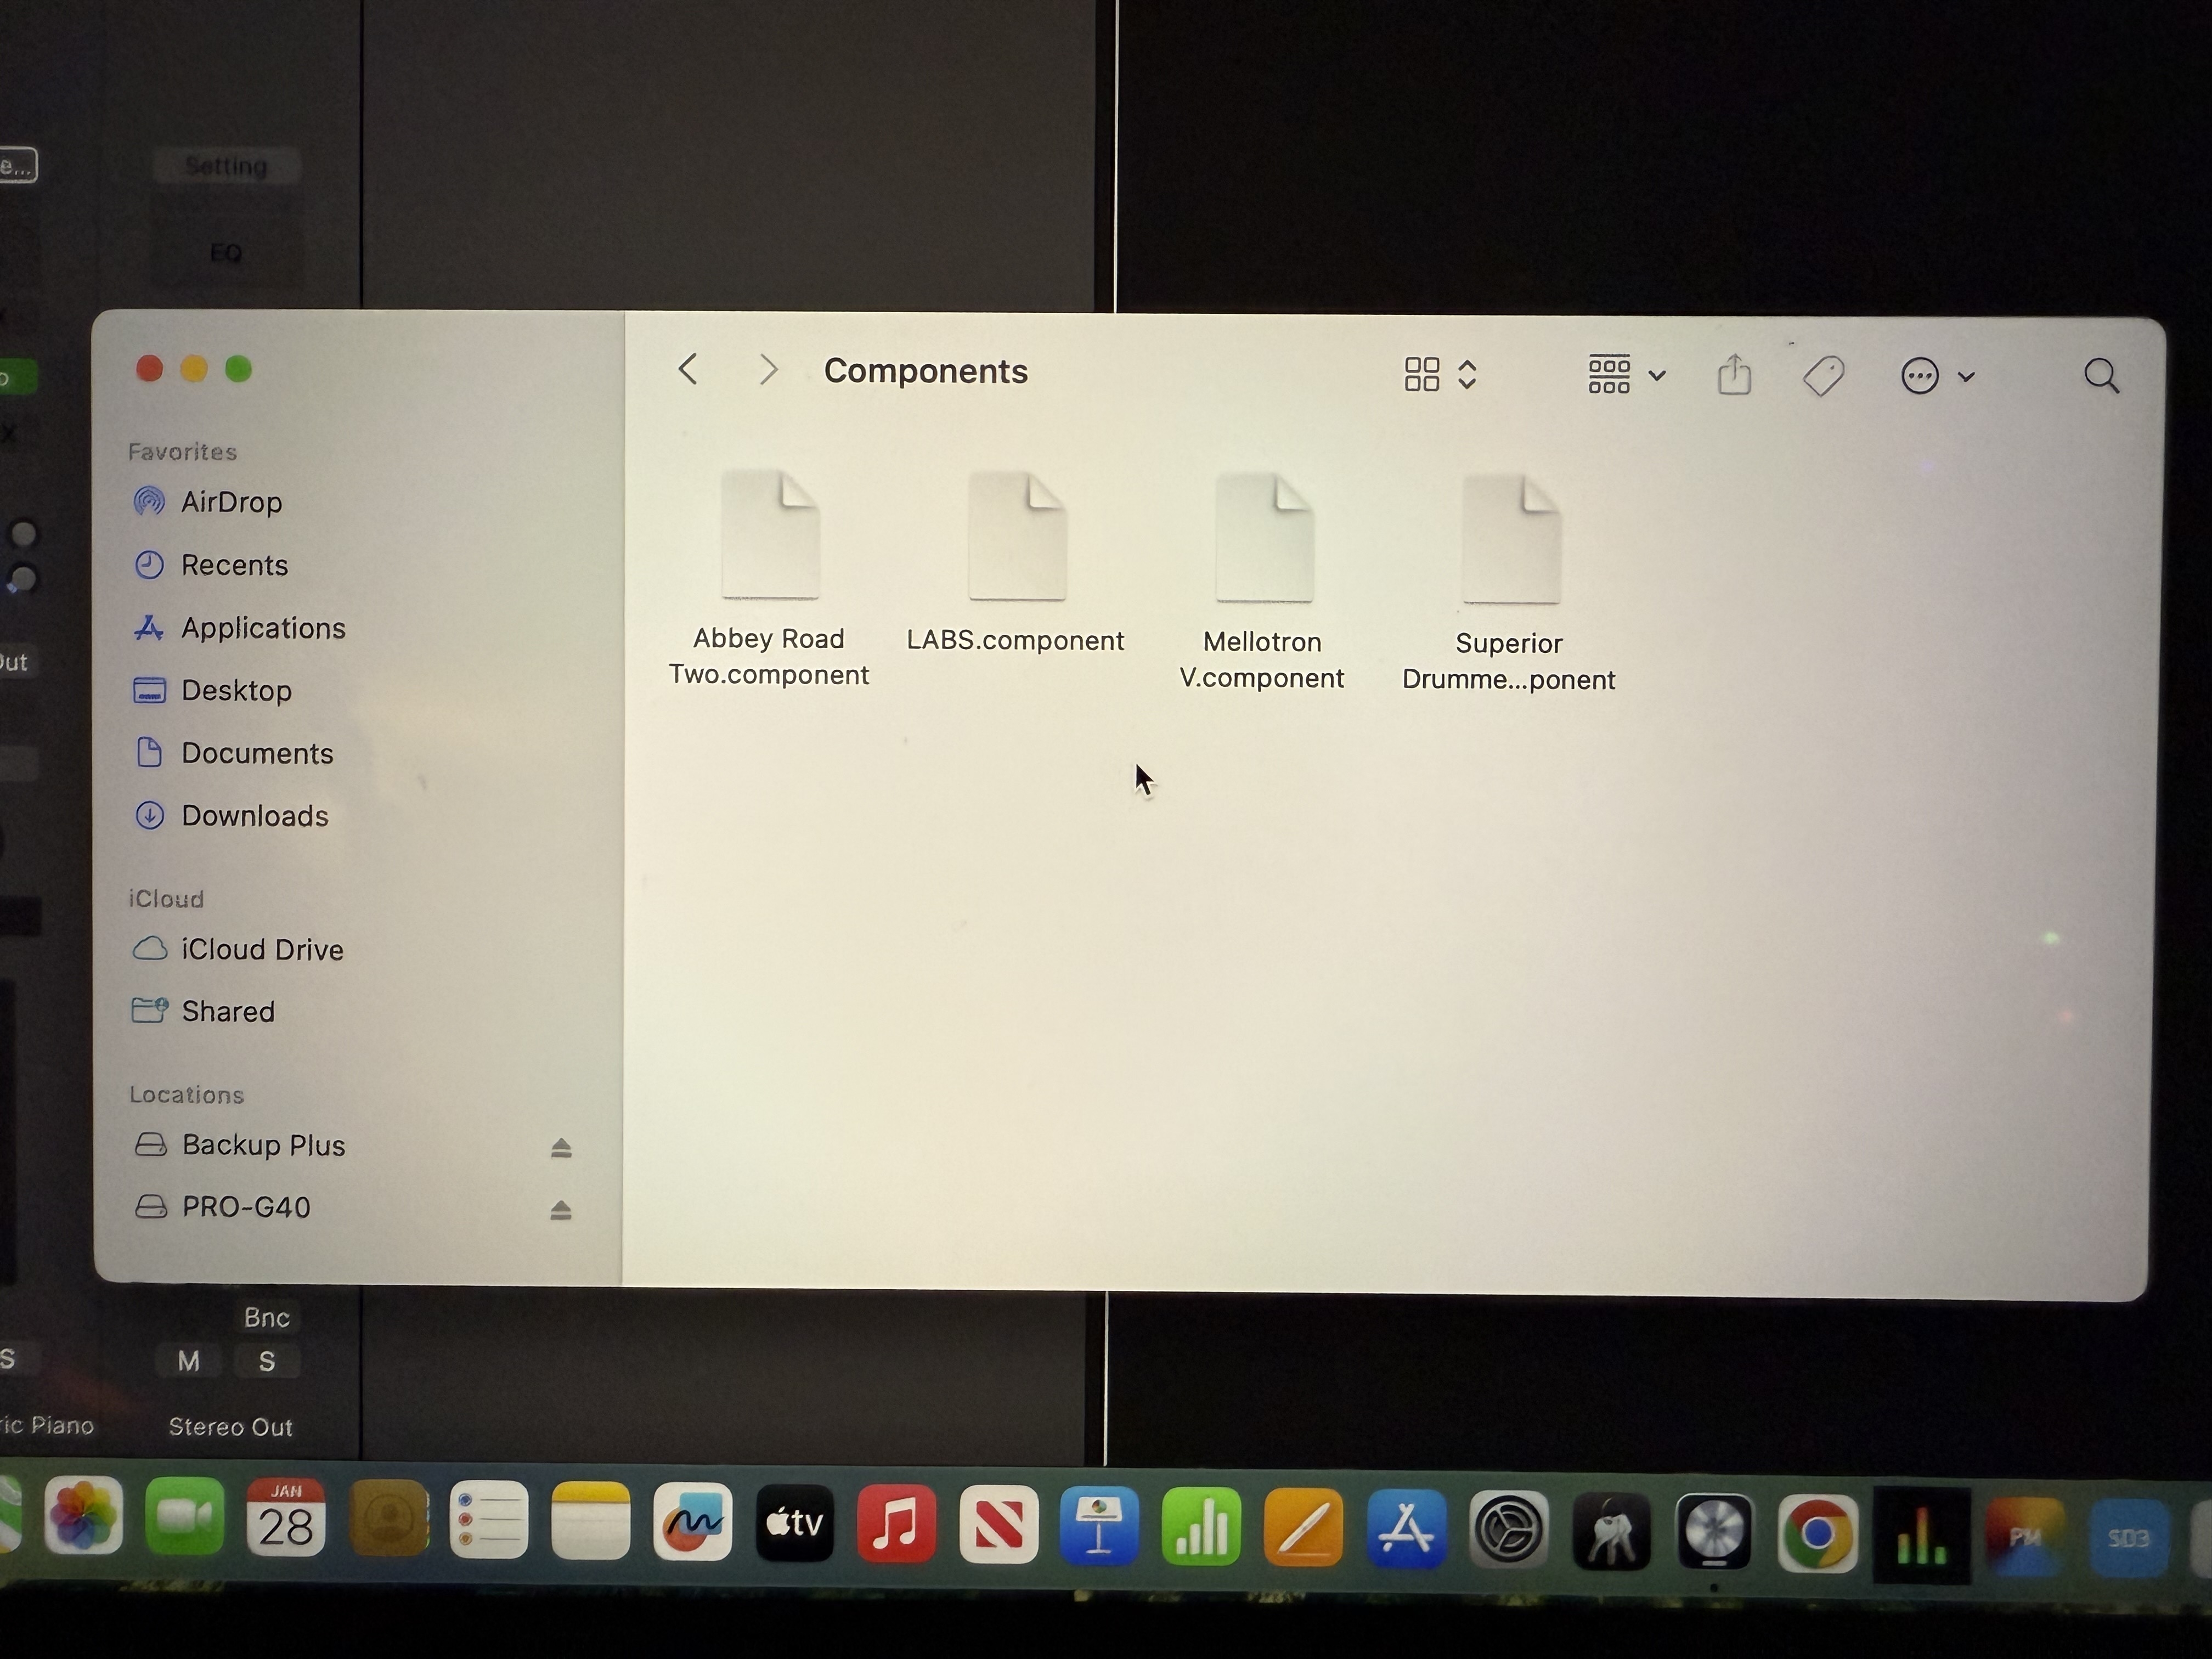This screenshot has width=2212, height=1659.
Task: Open the green-bars meter app in Dock
Action: pyautogui.click(x=1921, y=1536)
